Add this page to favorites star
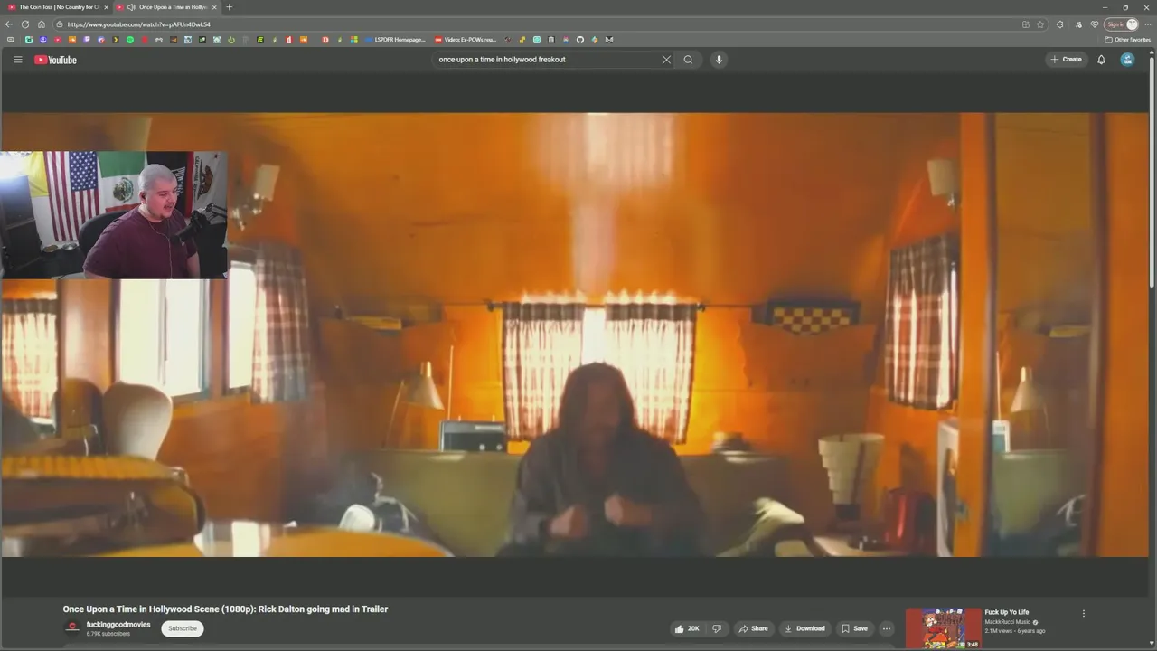 pyautogui.click(x=1040, y=24)
